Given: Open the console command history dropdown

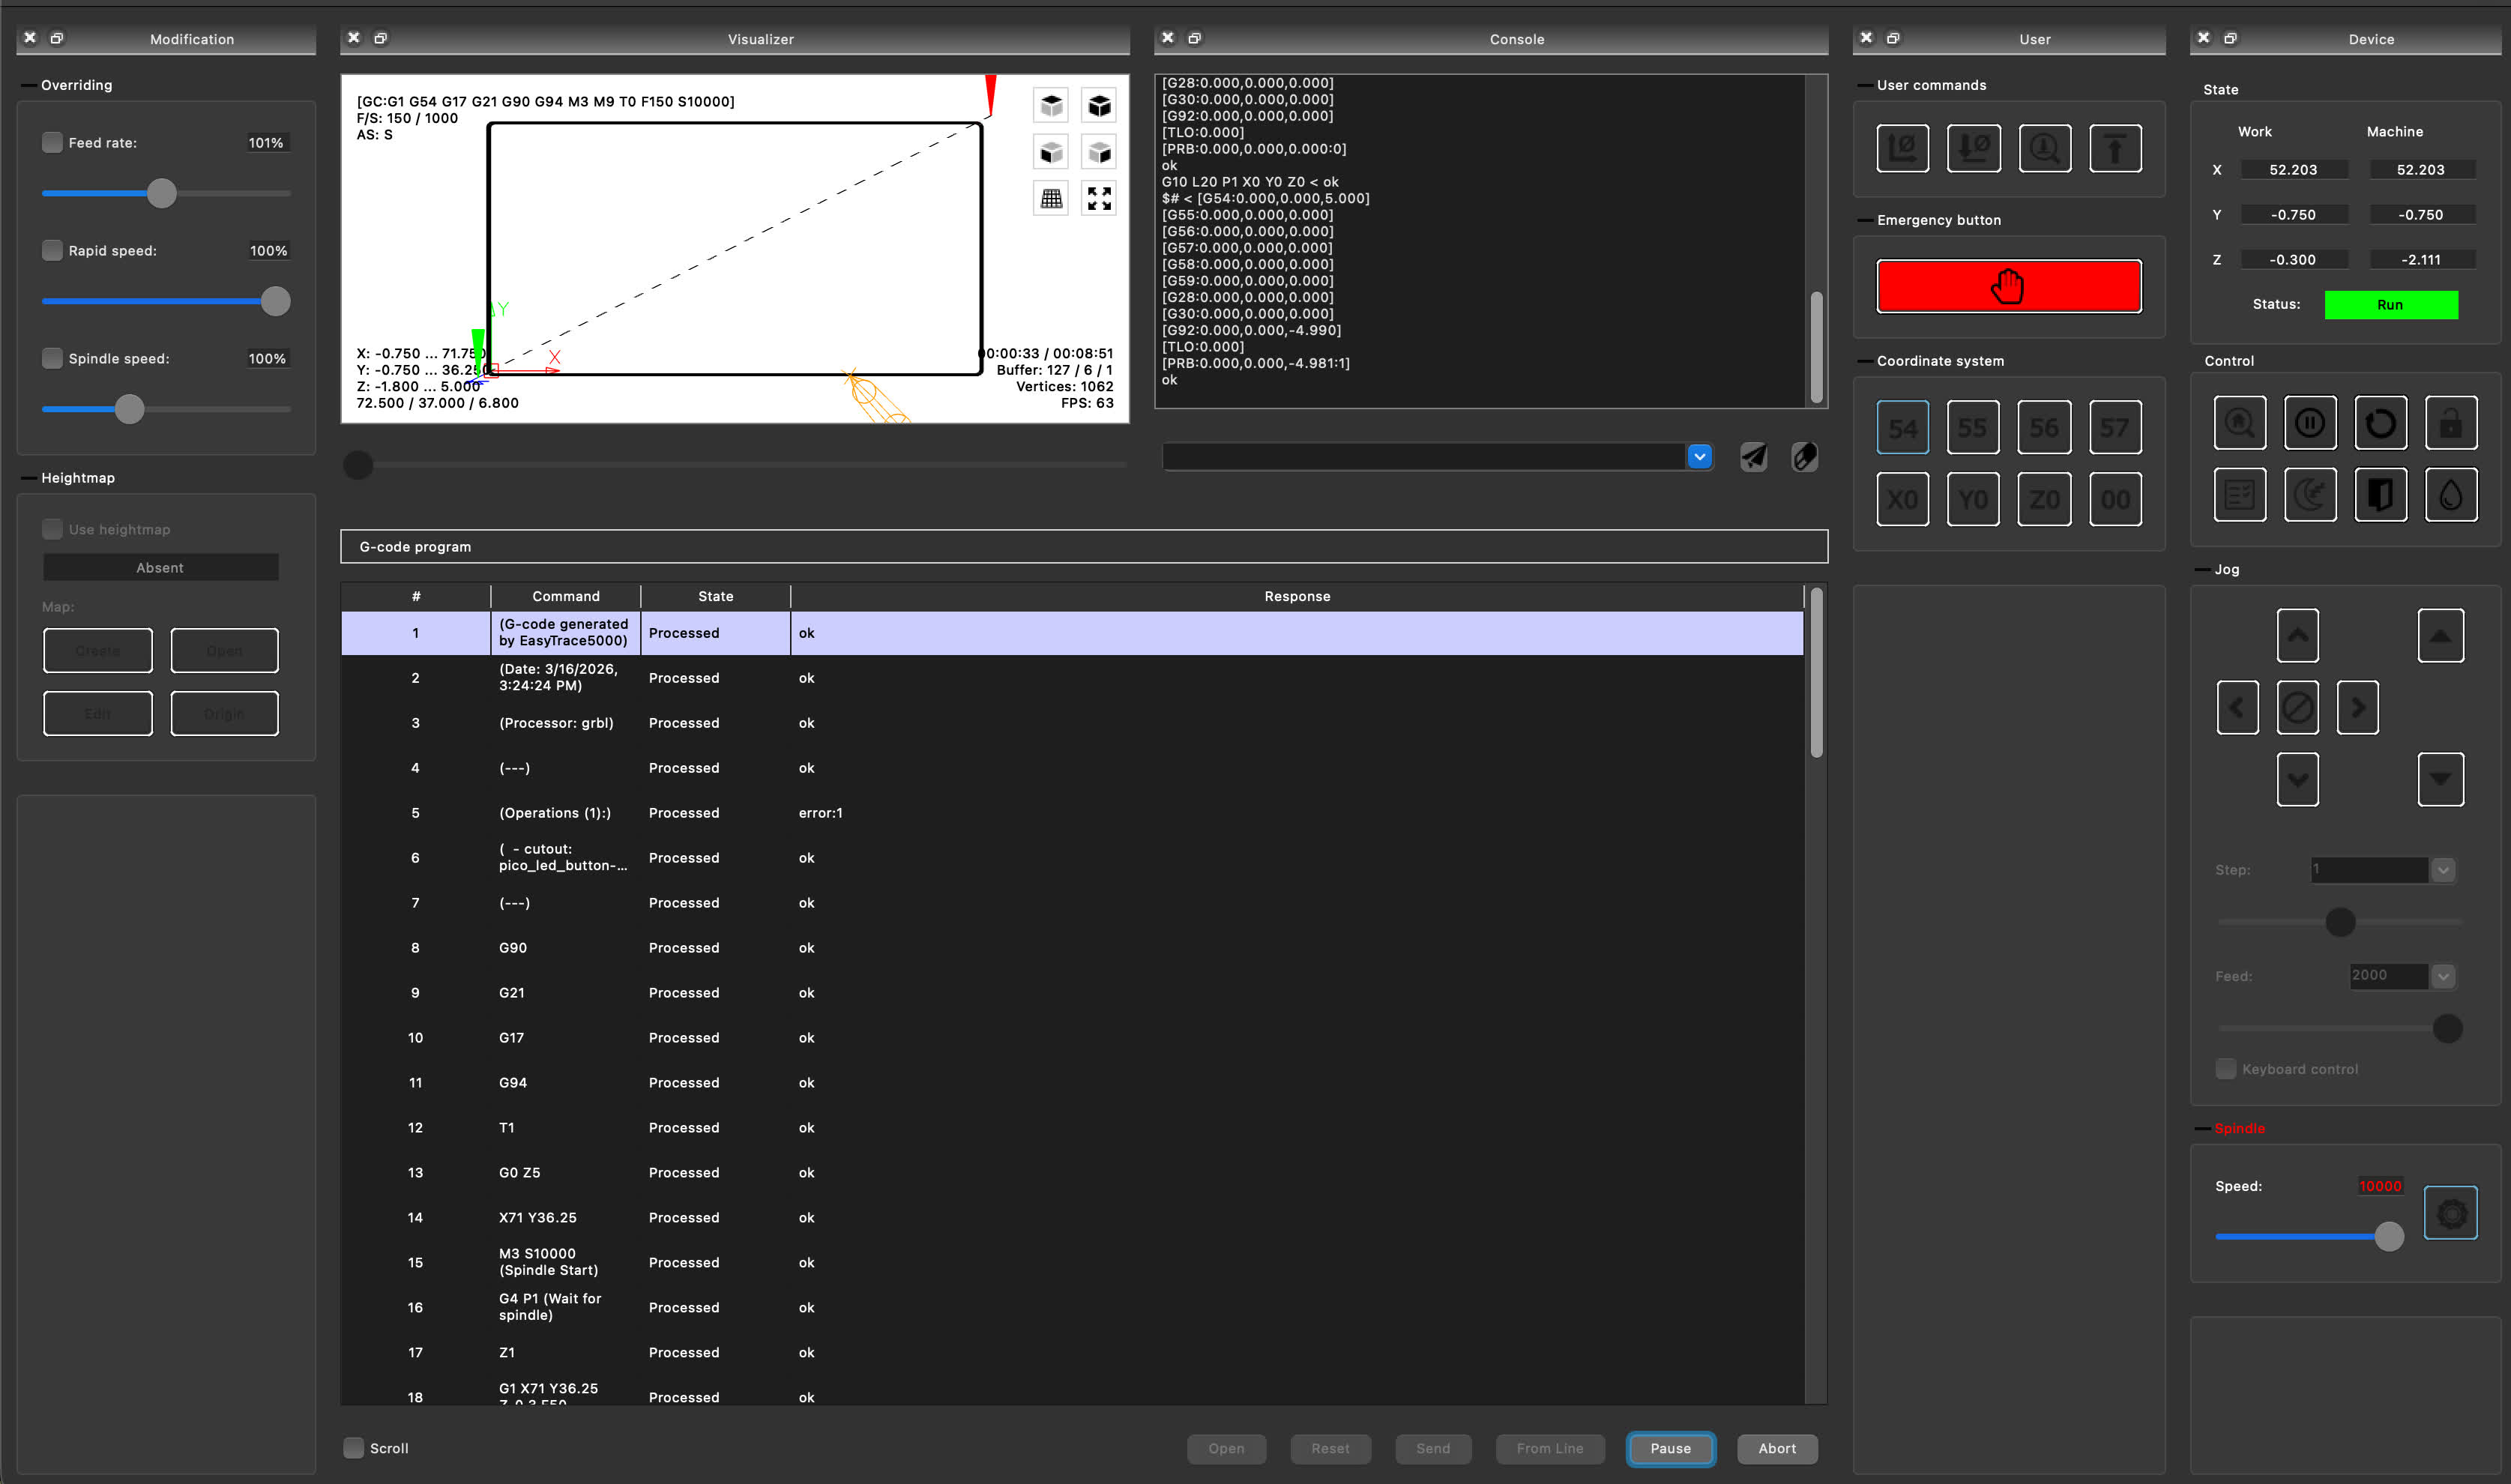Looking at the screenshot, I should tap(1699, 457).
